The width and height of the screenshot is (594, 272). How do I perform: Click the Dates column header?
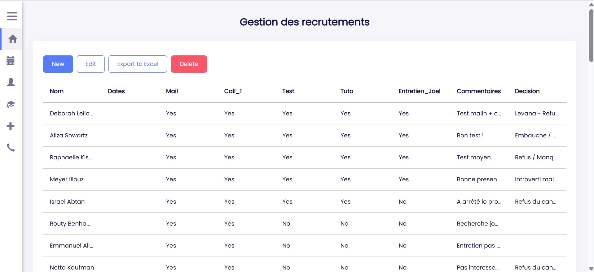click(x=116, y=91)
